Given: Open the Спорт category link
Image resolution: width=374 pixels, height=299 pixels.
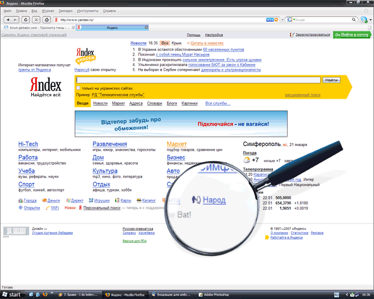Looking at the screenshot, I should pyautogui.click(x=26, y=185).
